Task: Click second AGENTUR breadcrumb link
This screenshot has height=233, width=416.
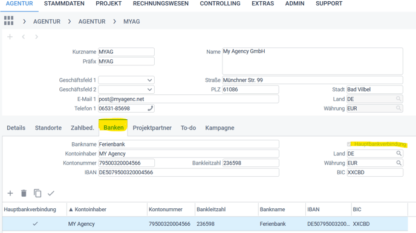Action: tap(92, 22)
